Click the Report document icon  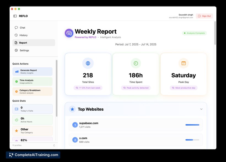[x=16, y=43]
